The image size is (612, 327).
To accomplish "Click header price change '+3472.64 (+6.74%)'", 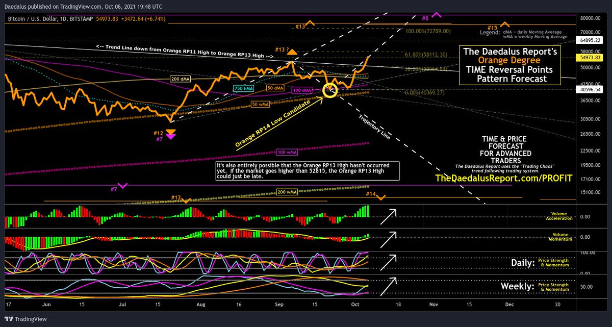I will 142,18.
